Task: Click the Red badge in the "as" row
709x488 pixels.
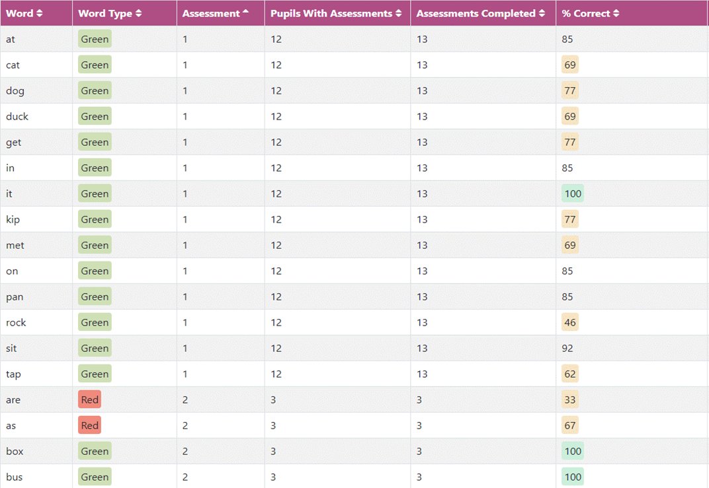Action: (89, 425)
